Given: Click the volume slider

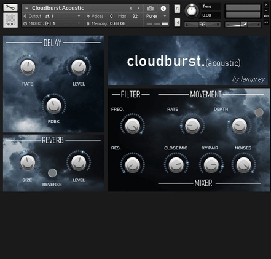Looking at the screenshot, I should pos(243,25).
